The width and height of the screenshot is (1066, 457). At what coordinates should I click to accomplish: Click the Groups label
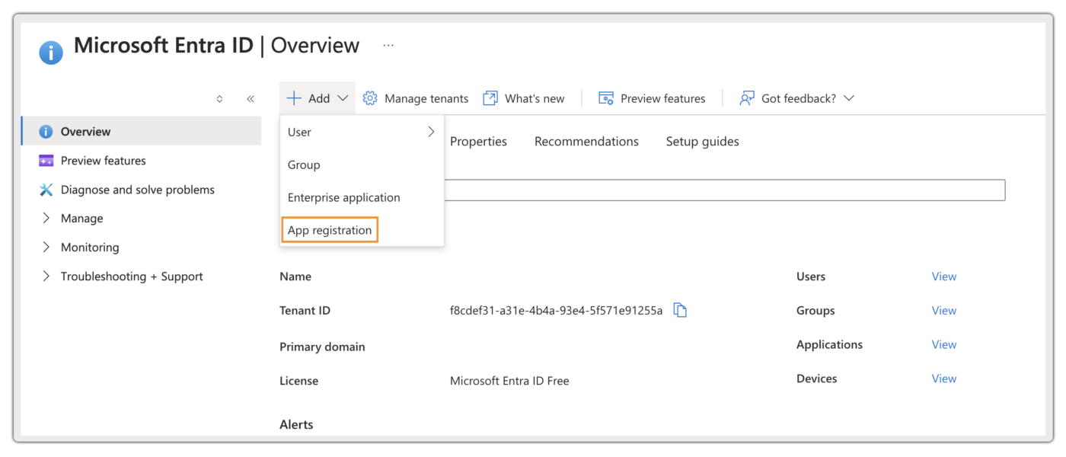[815, 311]
